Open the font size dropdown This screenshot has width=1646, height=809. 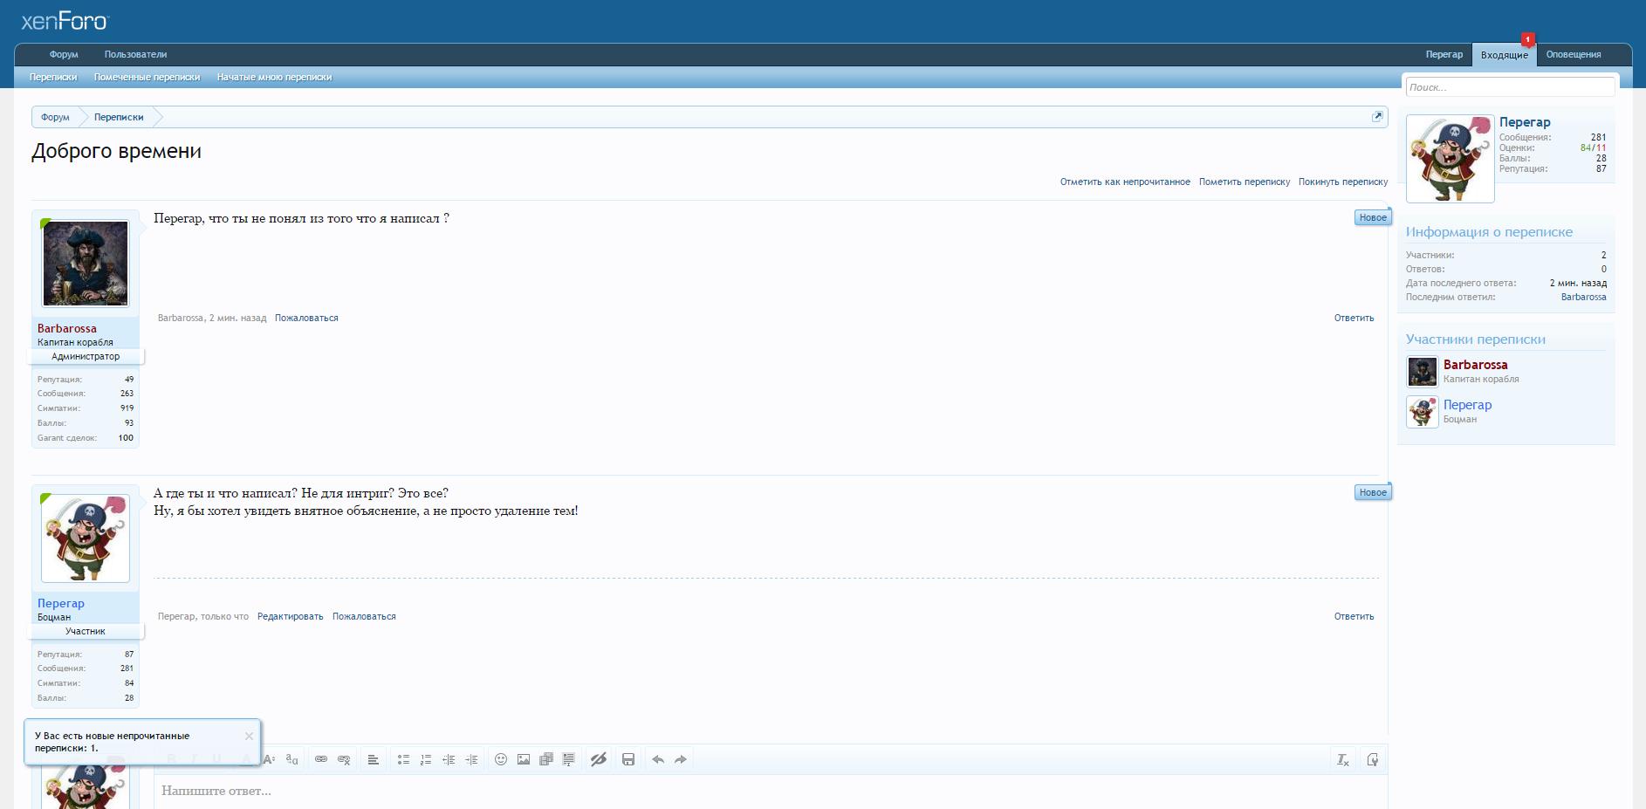coord(292,759)
